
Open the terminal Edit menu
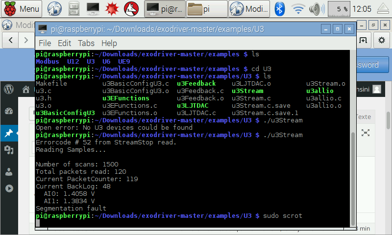(x=65, y=43)
